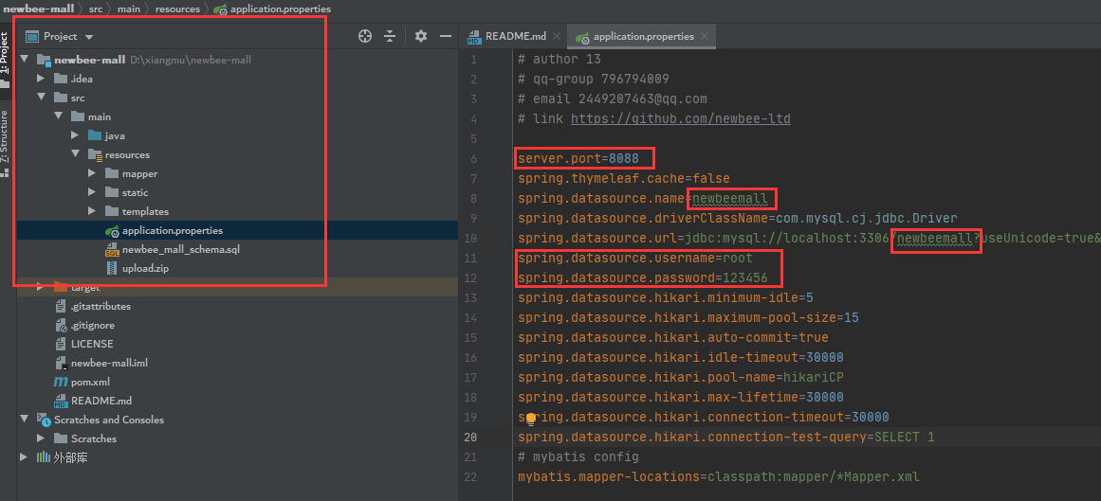1101x501 pixels.
Task: Collapse the main folder
Action: coord(58,116)
